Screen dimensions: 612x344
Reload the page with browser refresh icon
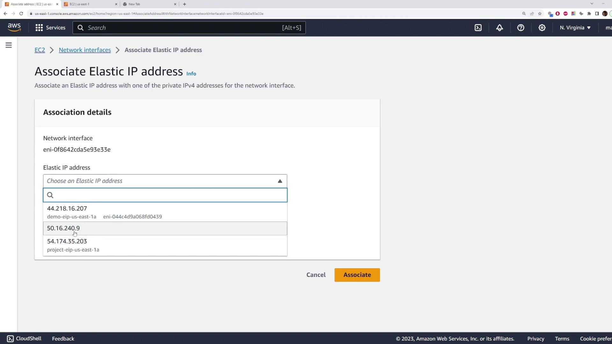(21, 14)
